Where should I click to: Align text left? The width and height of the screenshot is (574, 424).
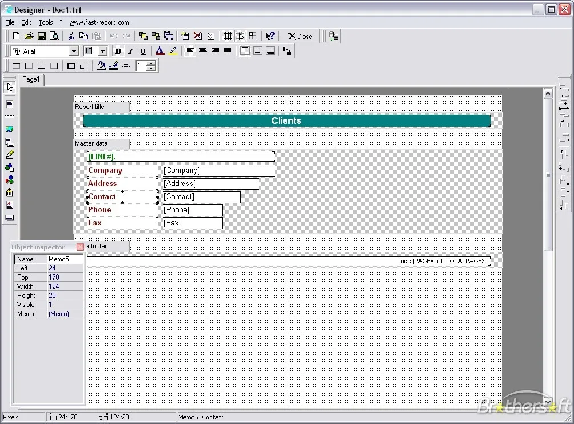click(x=190, y=51)
